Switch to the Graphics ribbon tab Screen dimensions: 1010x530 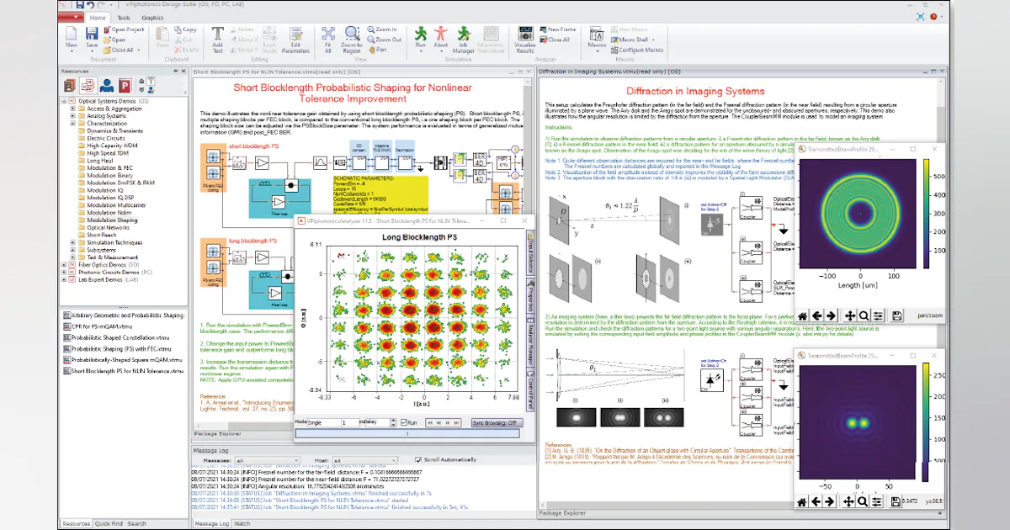[x=152, y=17]
